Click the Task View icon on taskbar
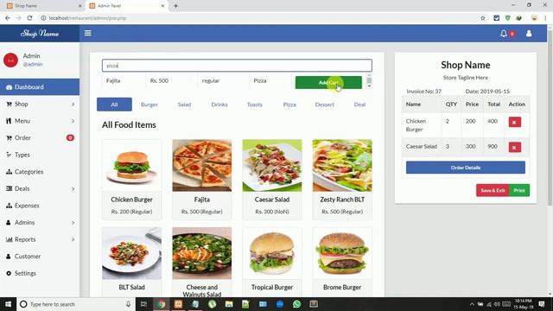 (143, 304)
